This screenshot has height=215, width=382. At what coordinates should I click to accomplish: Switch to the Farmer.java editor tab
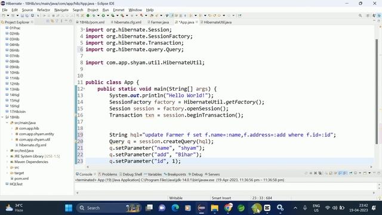[158, 22]
